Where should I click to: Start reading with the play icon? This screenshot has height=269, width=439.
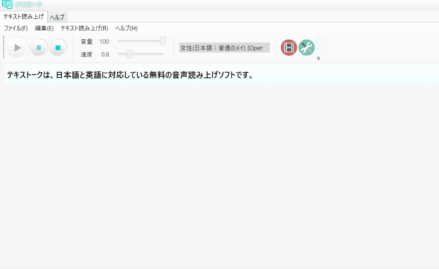17,48
